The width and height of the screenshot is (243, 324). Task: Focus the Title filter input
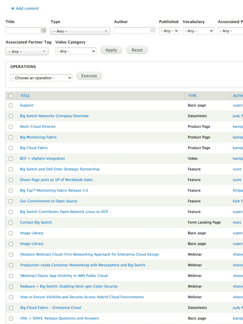click(26, 30)
